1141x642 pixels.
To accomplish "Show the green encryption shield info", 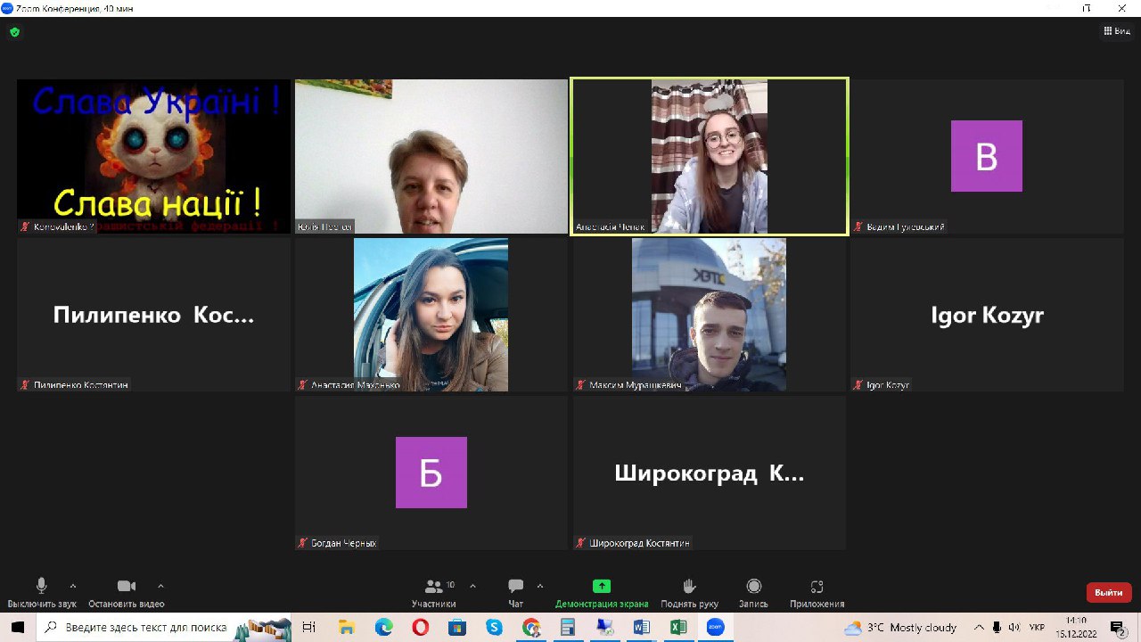I will [14, 32].
